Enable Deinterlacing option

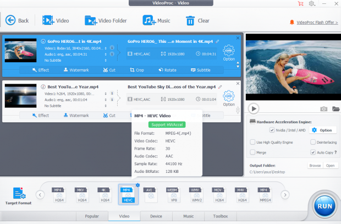(x=313, y=142)
